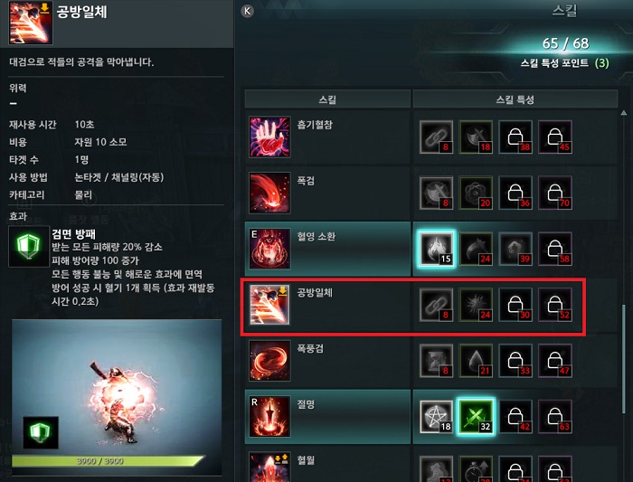The height and width of the screenshot is (482, 633).
Task: Click locked level 30 trait for 공방일체
Action: pos(515,305)
